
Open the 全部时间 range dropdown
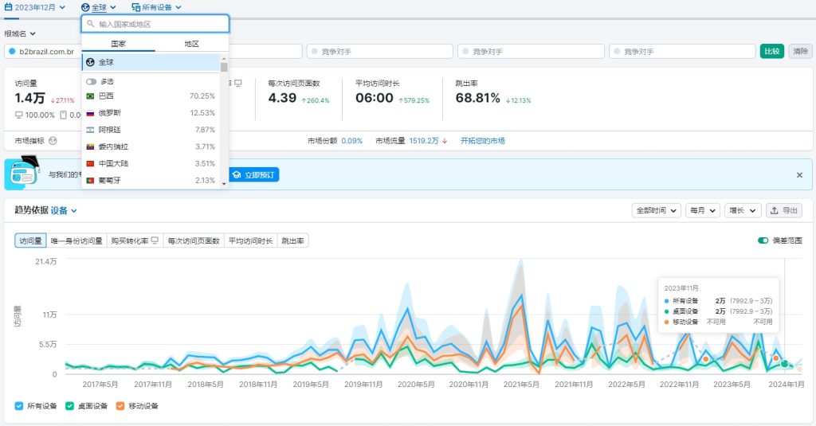657,211
